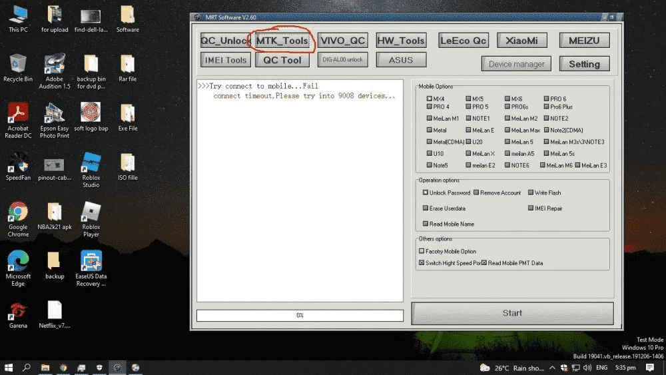
Task: Switch to VIVO_QC section
Action: (343, 41)
